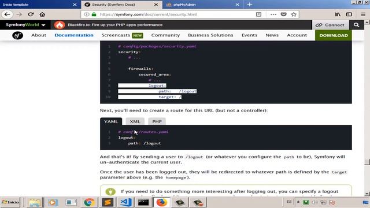Click the light bulb tip icon
The width and height of the screenshot is (370, 208).
110,191
